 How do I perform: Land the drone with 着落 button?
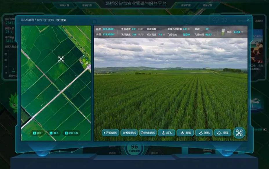click(185, 133)
